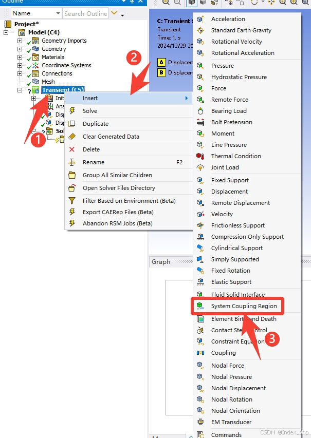Click the Acceleration load icon
Viewport: 311px width, 438px height.
pyautogui.click(x=200, y=19)
